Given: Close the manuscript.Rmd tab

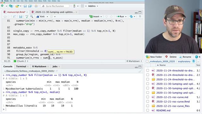Looking at the screenshot, I should (x=27, y=12).
